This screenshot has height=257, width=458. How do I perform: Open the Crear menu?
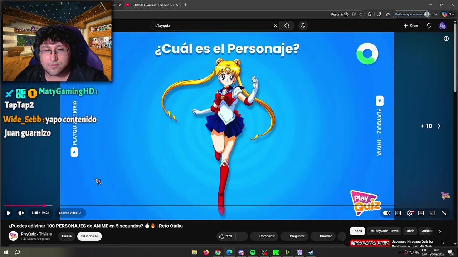411,26
